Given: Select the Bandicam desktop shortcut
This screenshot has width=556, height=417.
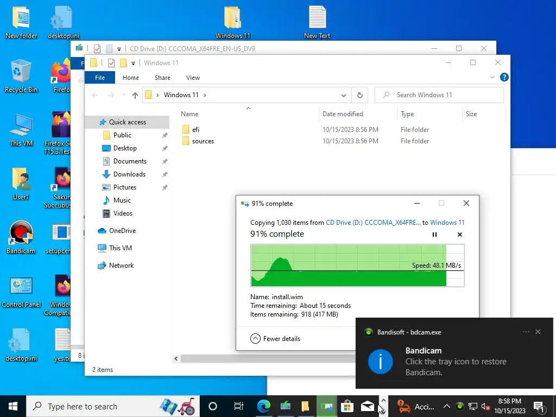Looking at the screenshot, I should 21,238.
